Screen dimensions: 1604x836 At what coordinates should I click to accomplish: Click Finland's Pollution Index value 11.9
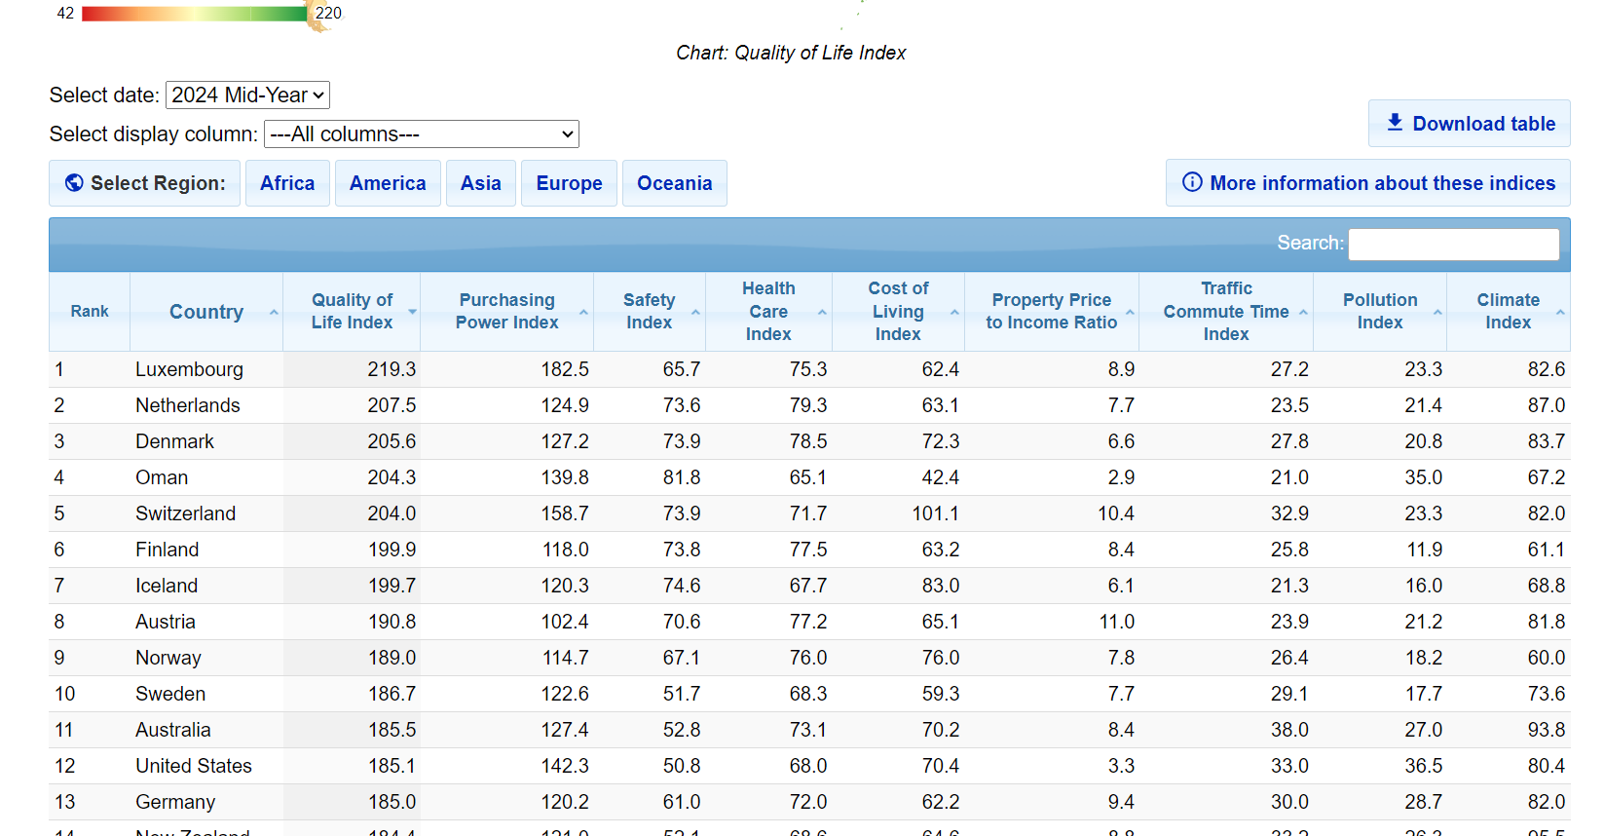coord(1424,550)
